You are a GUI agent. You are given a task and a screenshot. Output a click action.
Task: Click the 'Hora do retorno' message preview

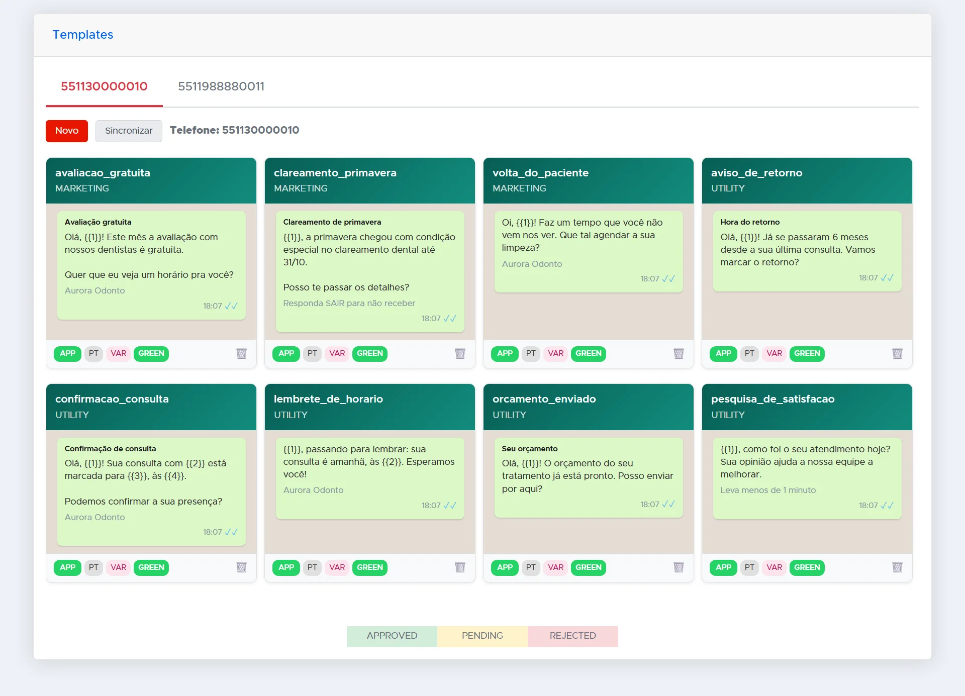click(x=807, y=251)
